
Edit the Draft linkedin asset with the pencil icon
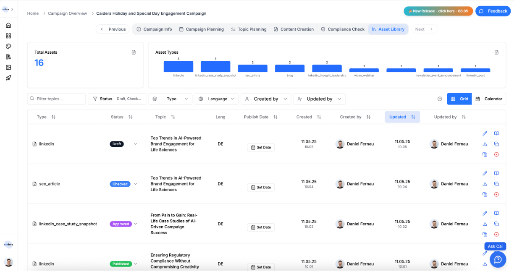(485, 133)
